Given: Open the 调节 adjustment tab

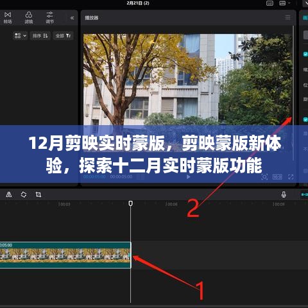Looking at the screenshot, I should click(x=50, y=17).
